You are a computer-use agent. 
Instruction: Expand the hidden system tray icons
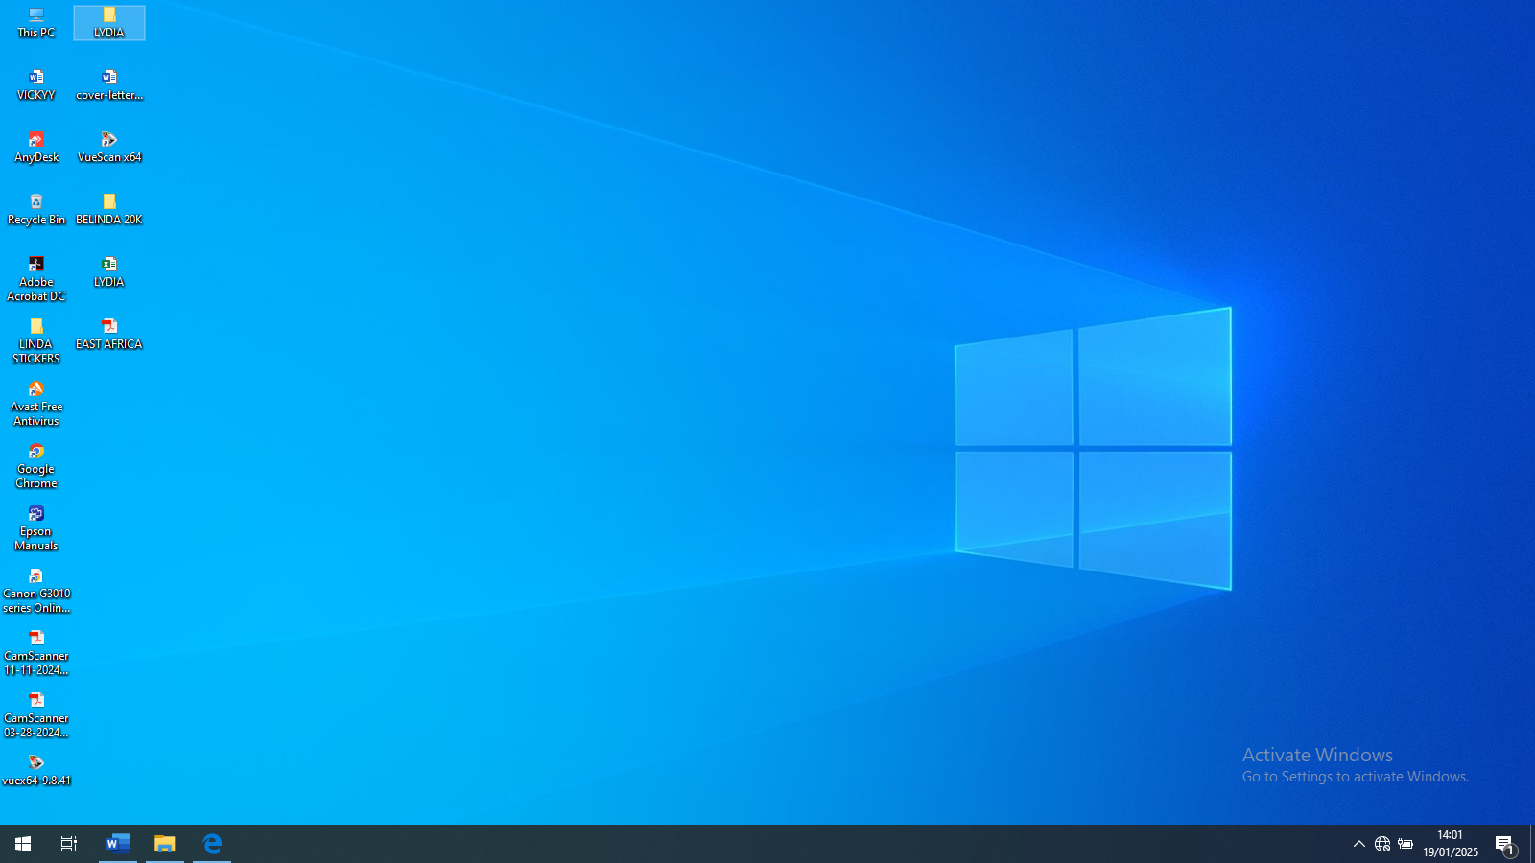pos(1358,844)
